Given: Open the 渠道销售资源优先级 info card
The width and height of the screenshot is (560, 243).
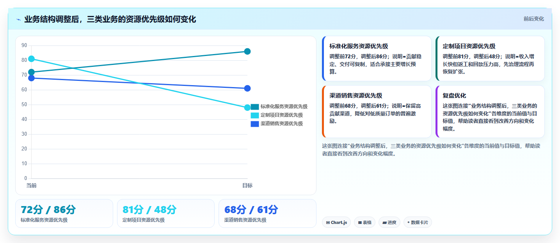Looking at the screenshot, I should point(377,112).
